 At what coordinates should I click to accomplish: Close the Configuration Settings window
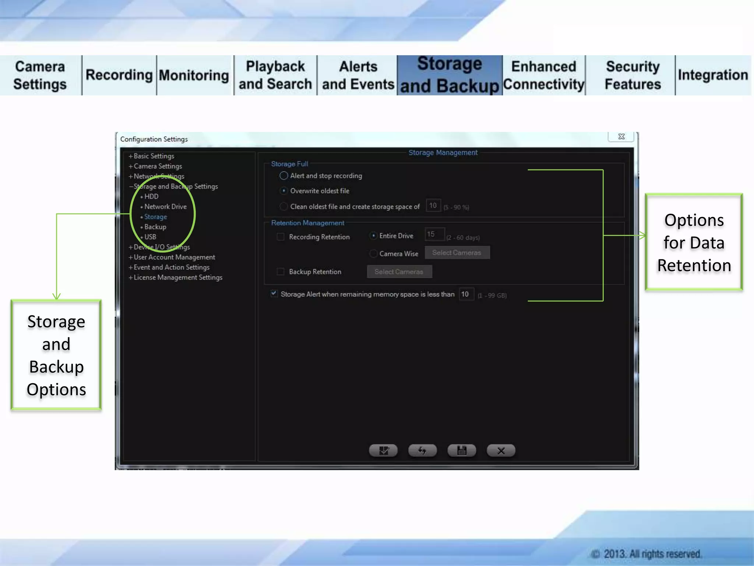point(621,136)
